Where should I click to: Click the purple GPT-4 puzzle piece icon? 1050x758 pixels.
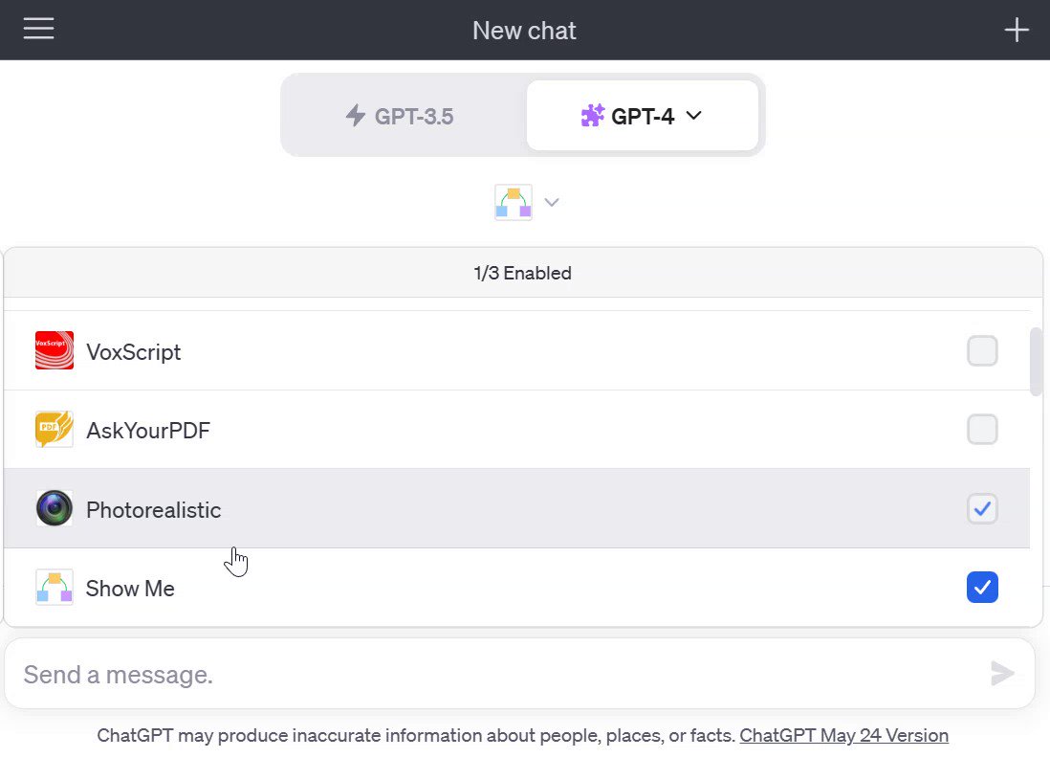click(593, 115)
